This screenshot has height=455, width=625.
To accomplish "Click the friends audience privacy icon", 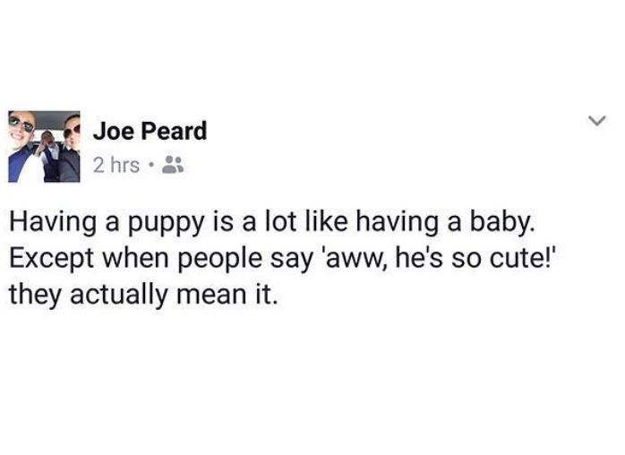I will coord(173,165).
